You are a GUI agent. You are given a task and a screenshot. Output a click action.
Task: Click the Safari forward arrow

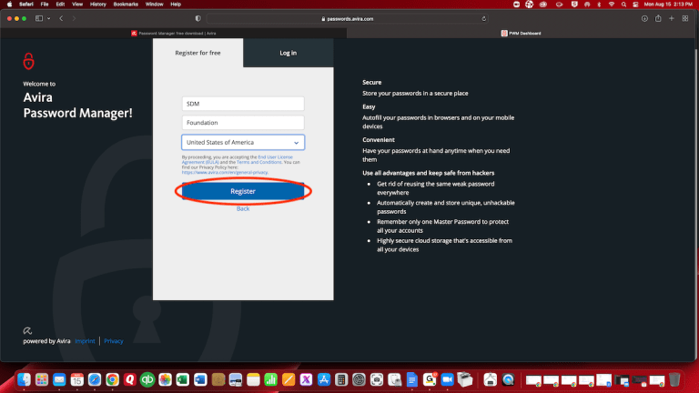(74, 18)
